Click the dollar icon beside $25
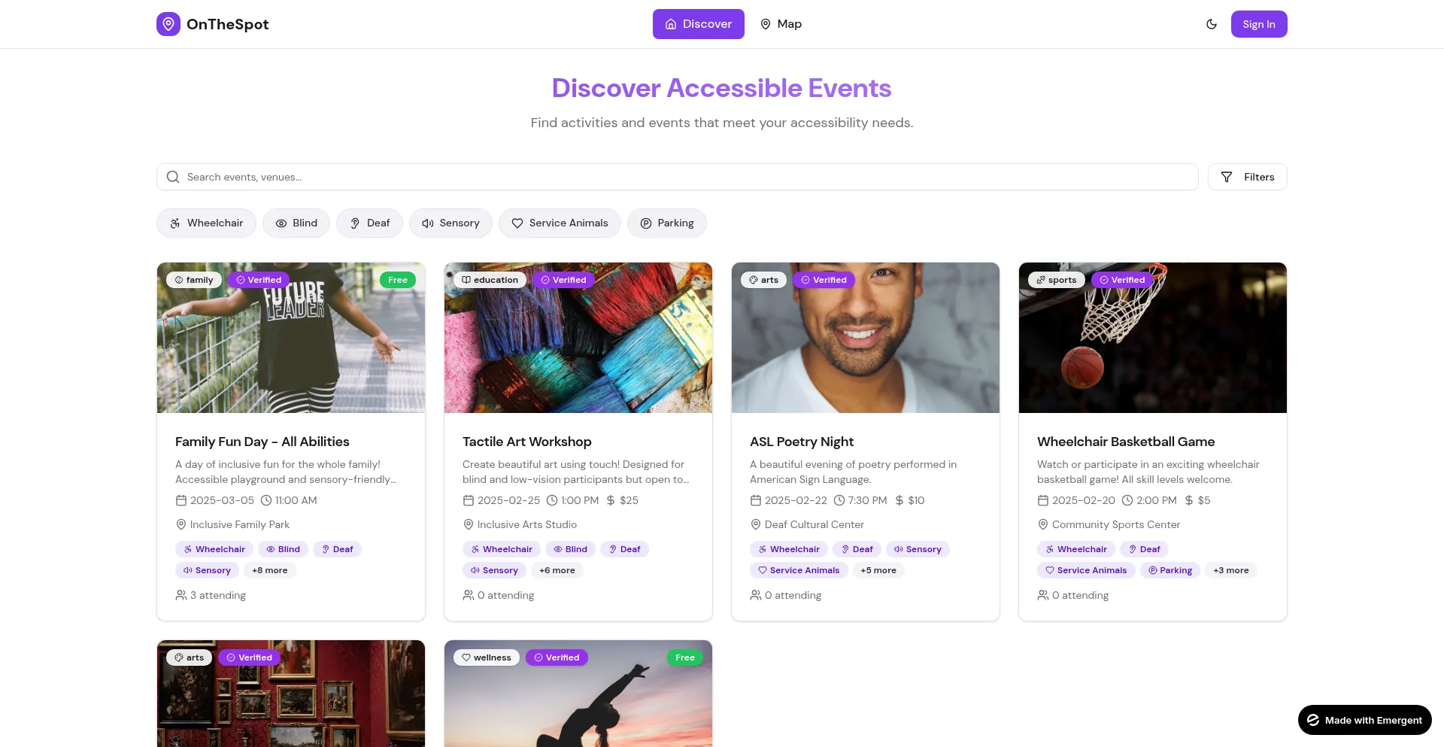Screen dimensions: 1444x747 point(611,500)
